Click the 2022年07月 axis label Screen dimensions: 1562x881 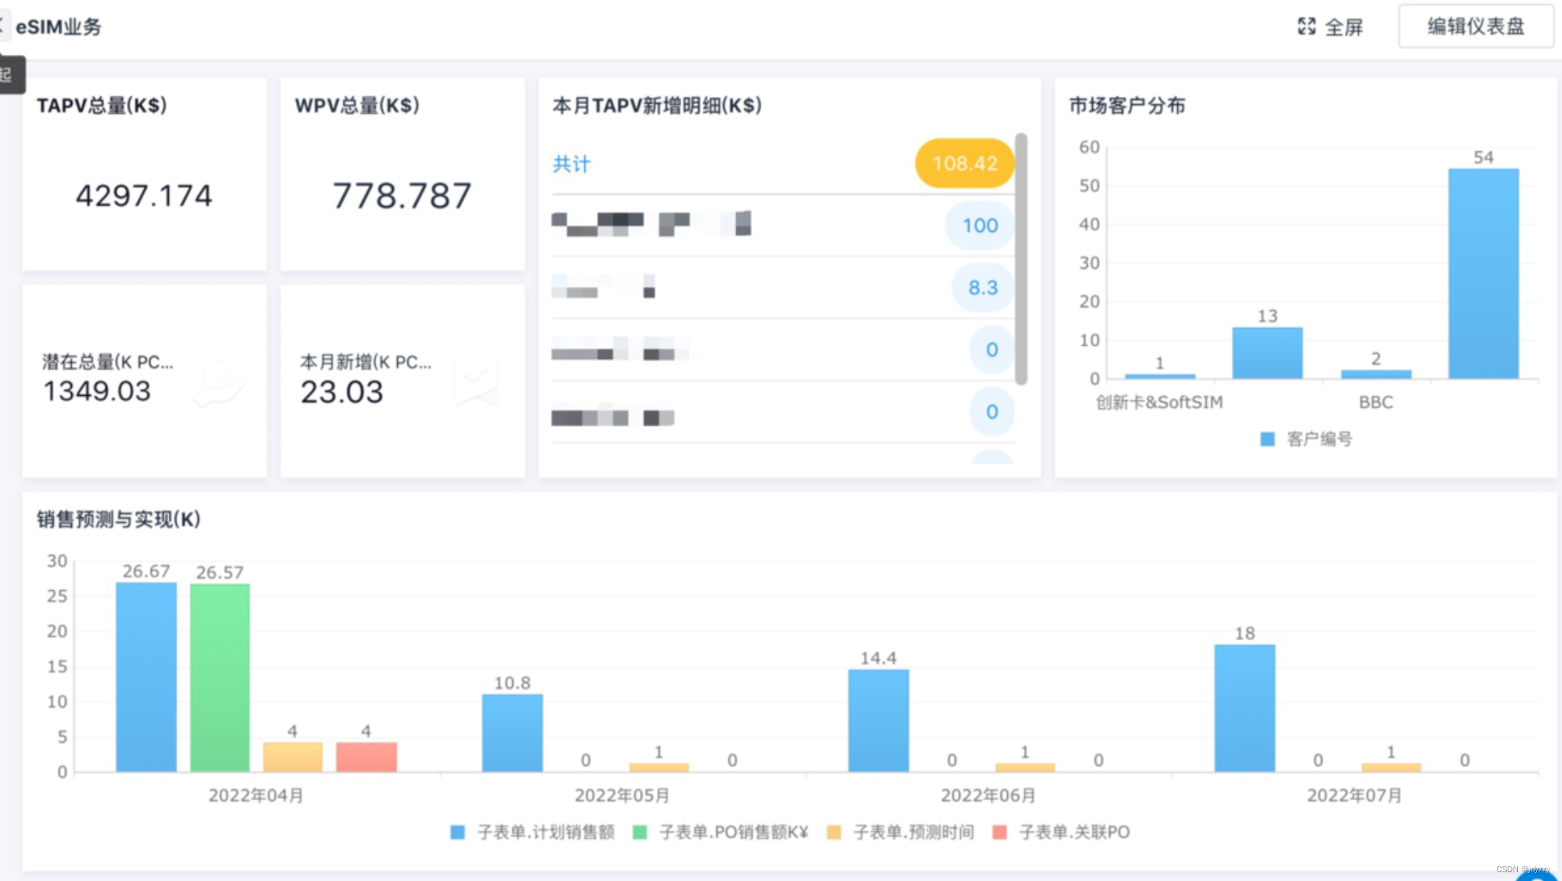pyautogui.click(x=1354, y=795)
